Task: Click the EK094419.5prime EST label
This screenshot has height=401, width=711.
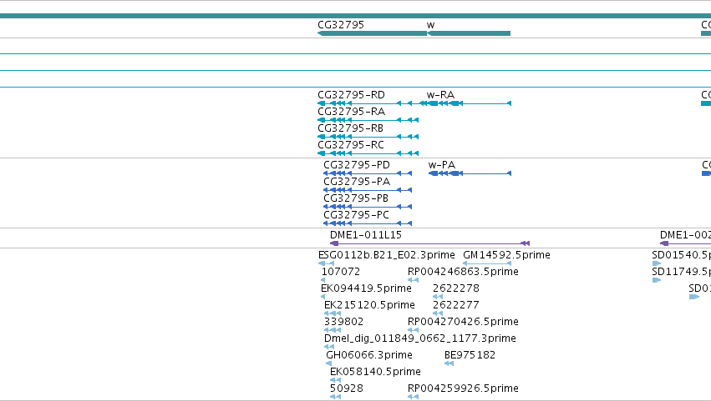Action: point(366,288)
